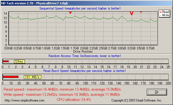Click the 0.9ms access time label

[20, 62]
